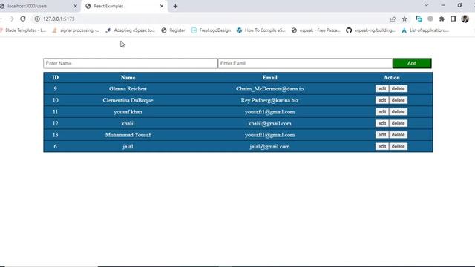Click the Action column header
Image resolution: width=475 pixels, height=267 pixels.
[391, 77]
